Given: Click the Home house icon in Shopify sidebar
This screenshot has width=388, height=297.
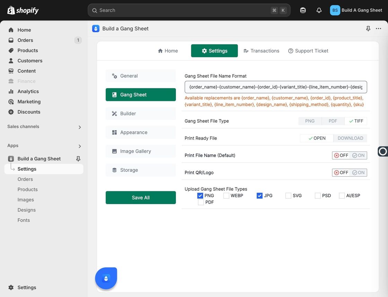Looking at the screenshot, I should [x=11, y=30].
